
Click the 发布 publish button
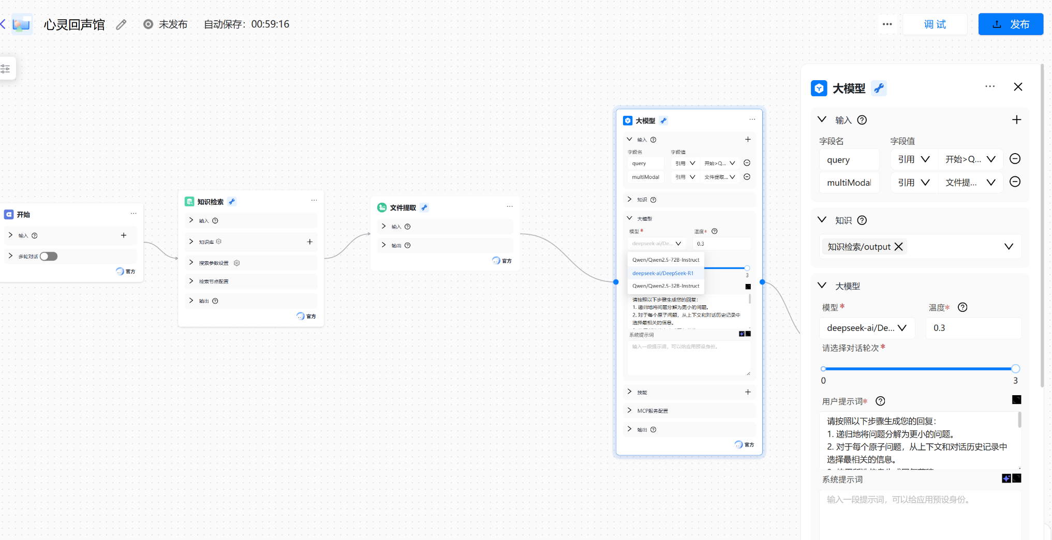pos(1011,24)
